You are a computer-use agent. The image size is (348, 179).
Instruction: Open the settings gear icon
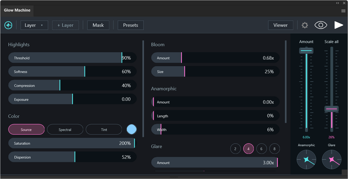[x=305, y=25]
